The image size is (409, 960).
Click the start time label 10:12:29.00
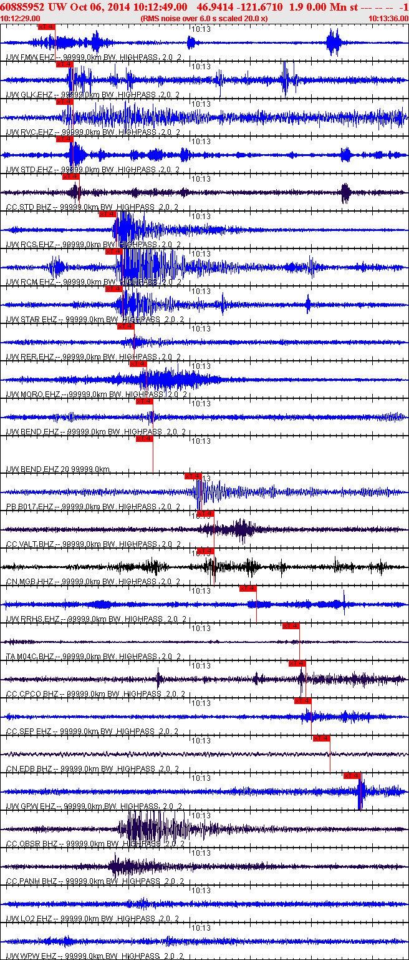tap(21, 19)
